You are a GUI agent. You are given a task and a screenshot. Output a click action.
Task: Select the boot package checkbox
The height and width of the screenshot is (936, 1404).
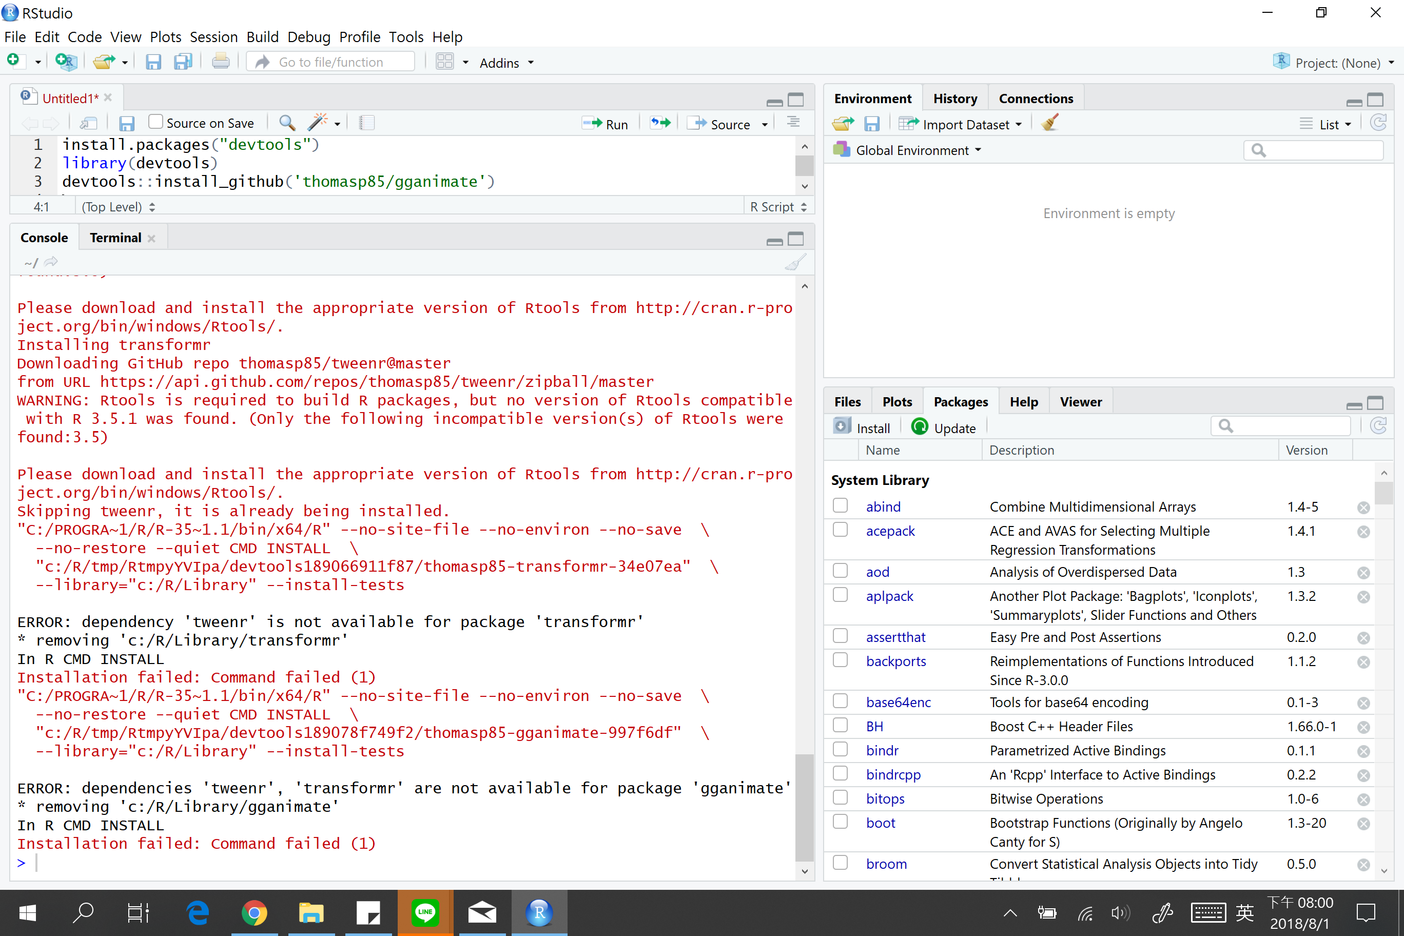[840, 822]
